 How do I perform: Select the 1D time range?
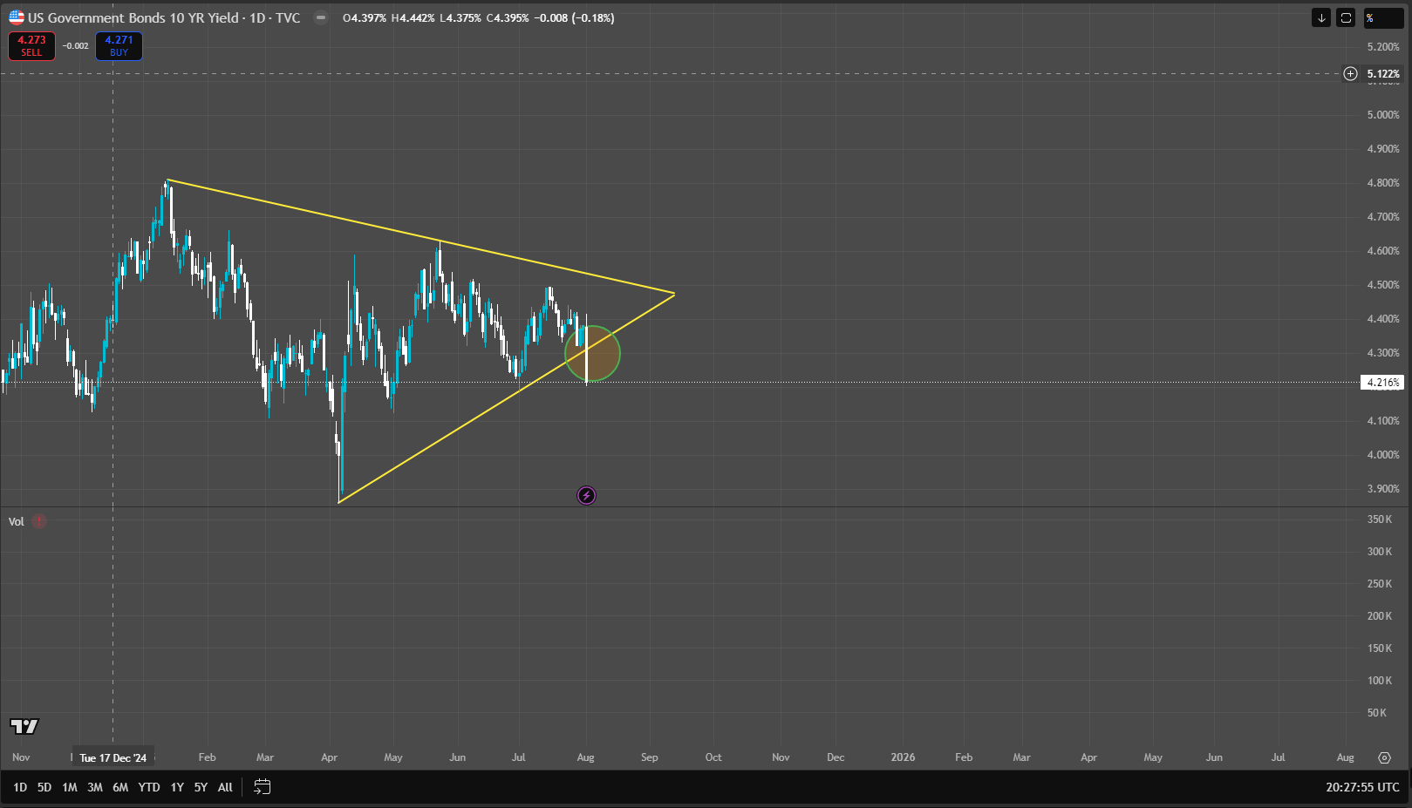click(20, 787)
